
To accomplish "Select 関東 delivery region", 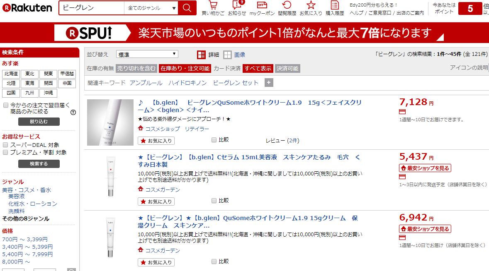I will (49, 74).
